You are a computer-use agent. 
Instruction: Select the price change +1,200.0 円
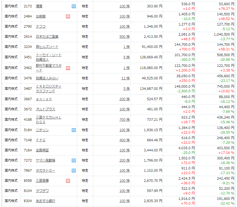(x=185, y=70)
